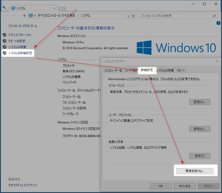This screenshot has height=193, width=222.
Task: Open セキュリティとメンテナンス link
Action: [23, 185]
